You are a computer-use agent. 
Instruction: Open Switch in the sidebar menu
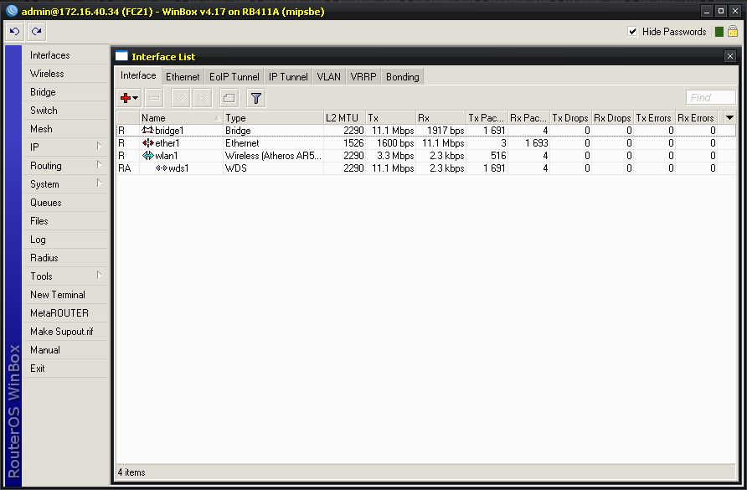pyautogui.click(x=65, y=111)
